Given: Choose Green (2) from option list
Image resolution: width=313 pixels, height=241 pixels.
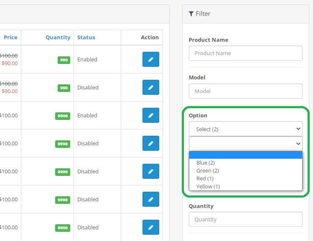Looking at the screenshot, I should 207,170.
